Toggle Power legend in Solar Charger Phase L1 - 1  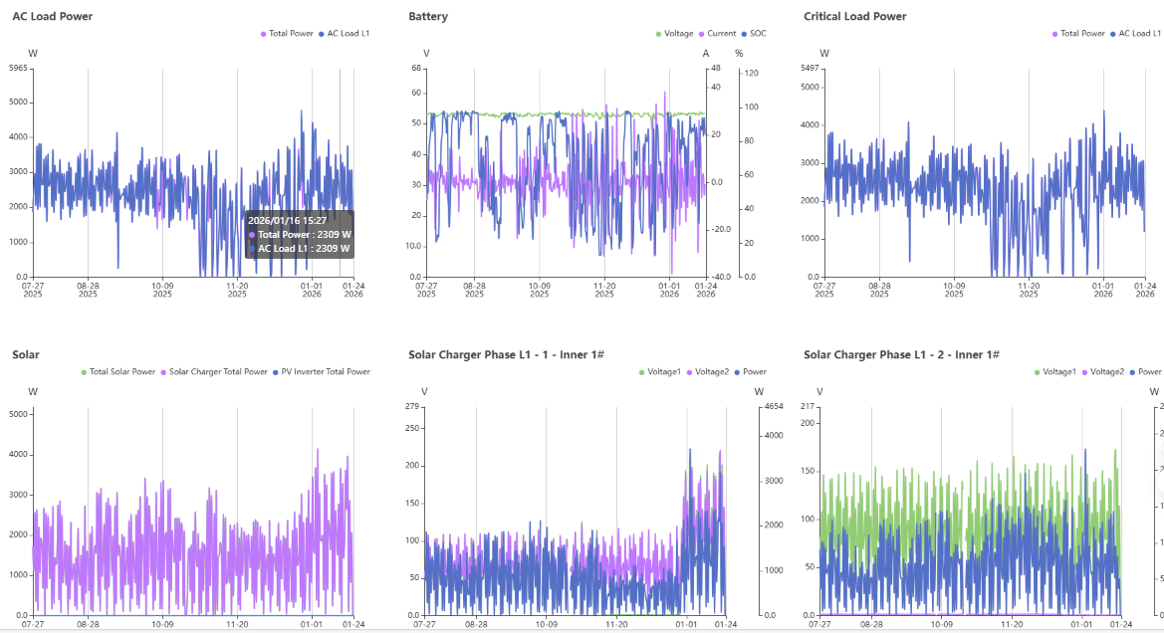749,372
